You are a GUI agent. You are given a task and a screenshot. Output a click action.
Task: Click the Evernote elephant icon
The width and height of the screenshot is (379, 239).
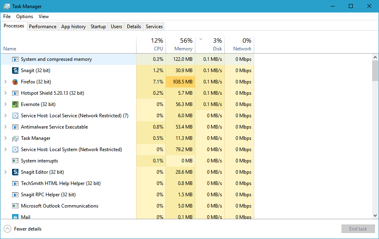[x=15, y=104]
